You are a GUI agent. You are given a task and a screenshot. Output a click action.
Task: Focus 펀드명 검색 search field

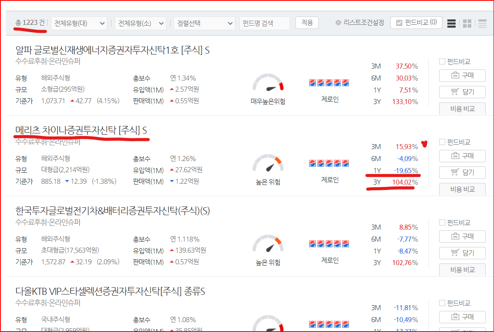pyautogui.click(x=265, y=24)
